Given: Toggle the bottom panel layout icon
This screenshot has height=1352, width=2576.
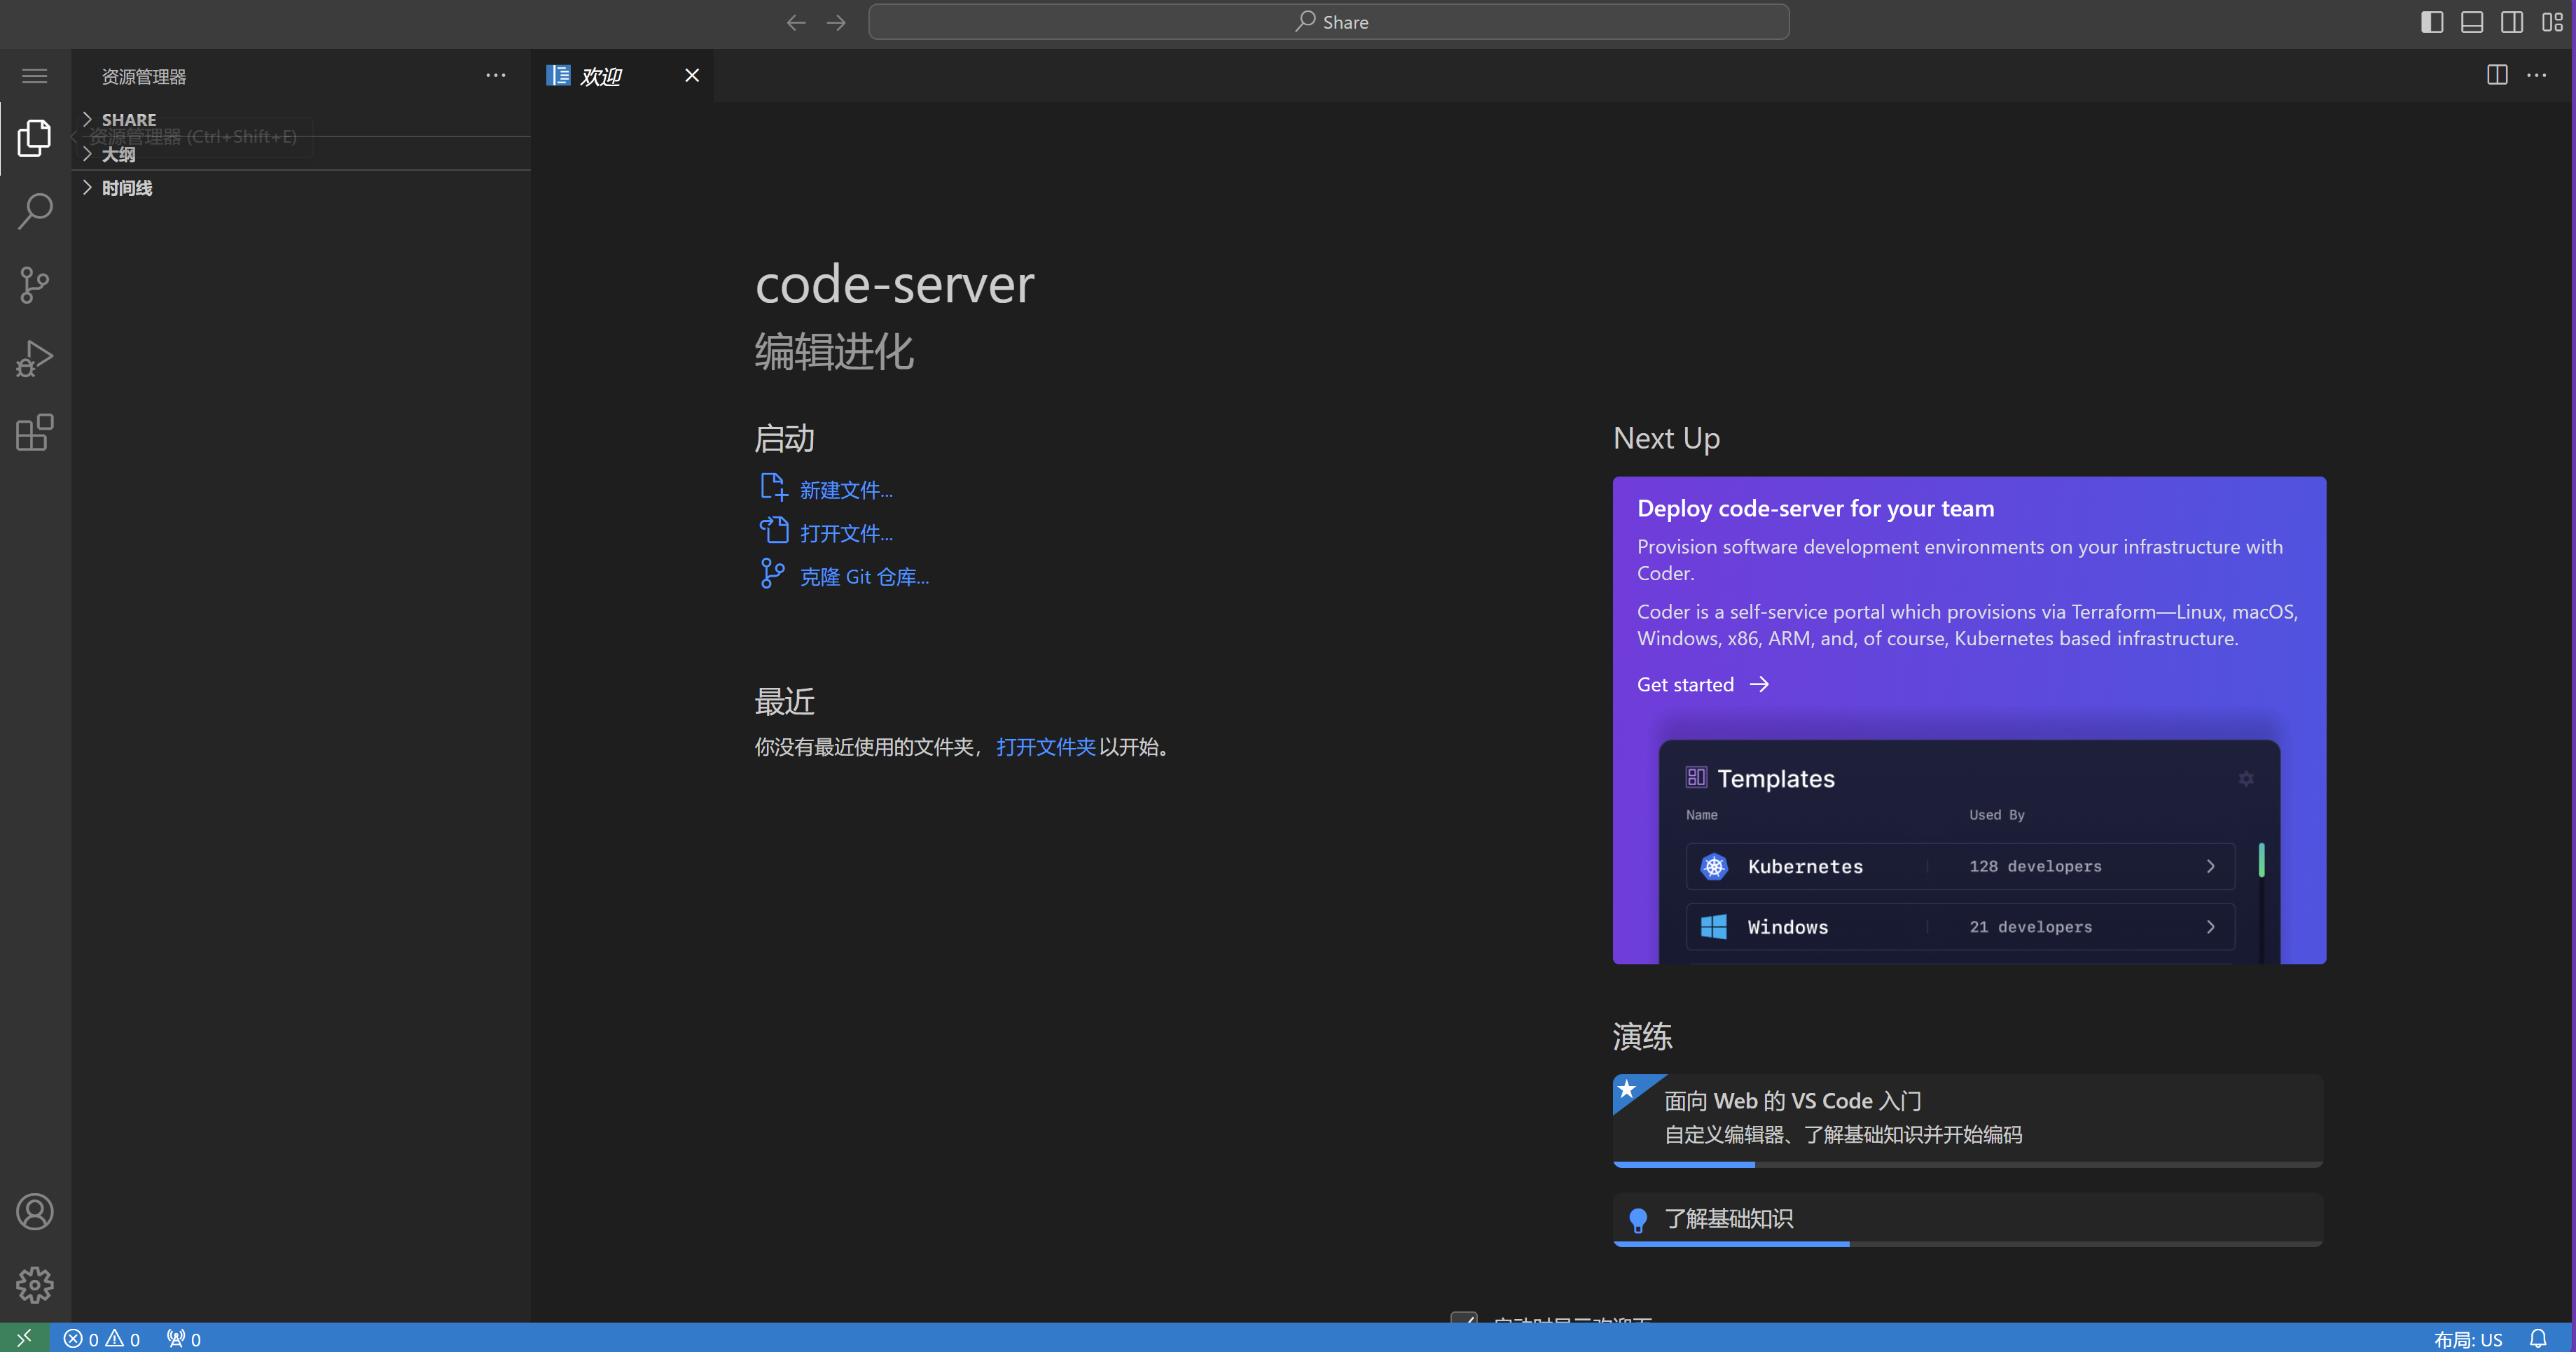Looking at the screenshot, I should 2472,22.
